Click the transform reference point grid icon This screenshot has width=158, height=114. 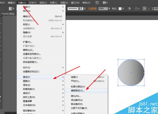(144, 9)
